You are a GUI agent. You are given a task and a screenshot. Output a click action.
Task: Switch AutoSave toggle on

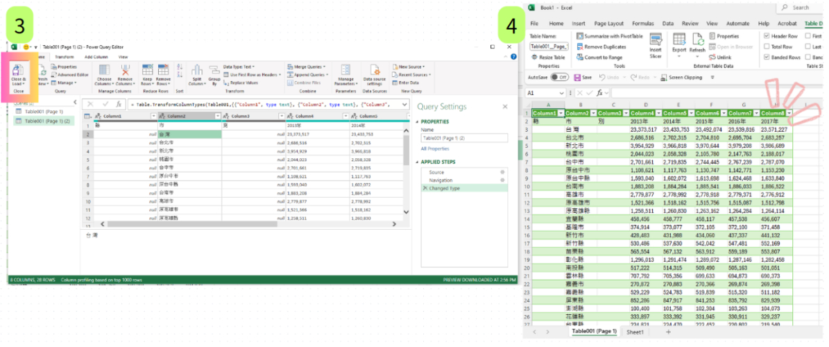(x=559, y=77)
